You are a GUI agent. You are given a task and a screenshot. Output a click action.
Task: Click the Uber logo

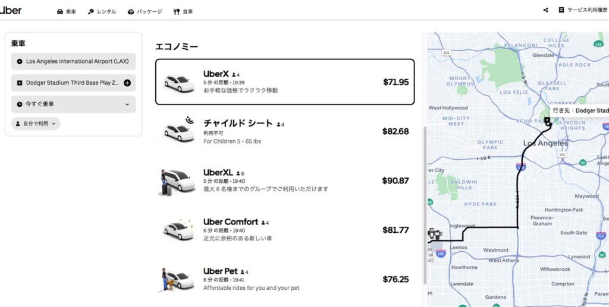[12, 10]
